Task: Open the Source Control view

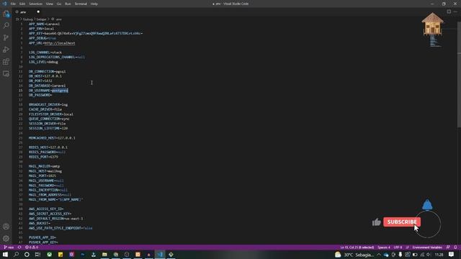Action: [x=6, y=37]
